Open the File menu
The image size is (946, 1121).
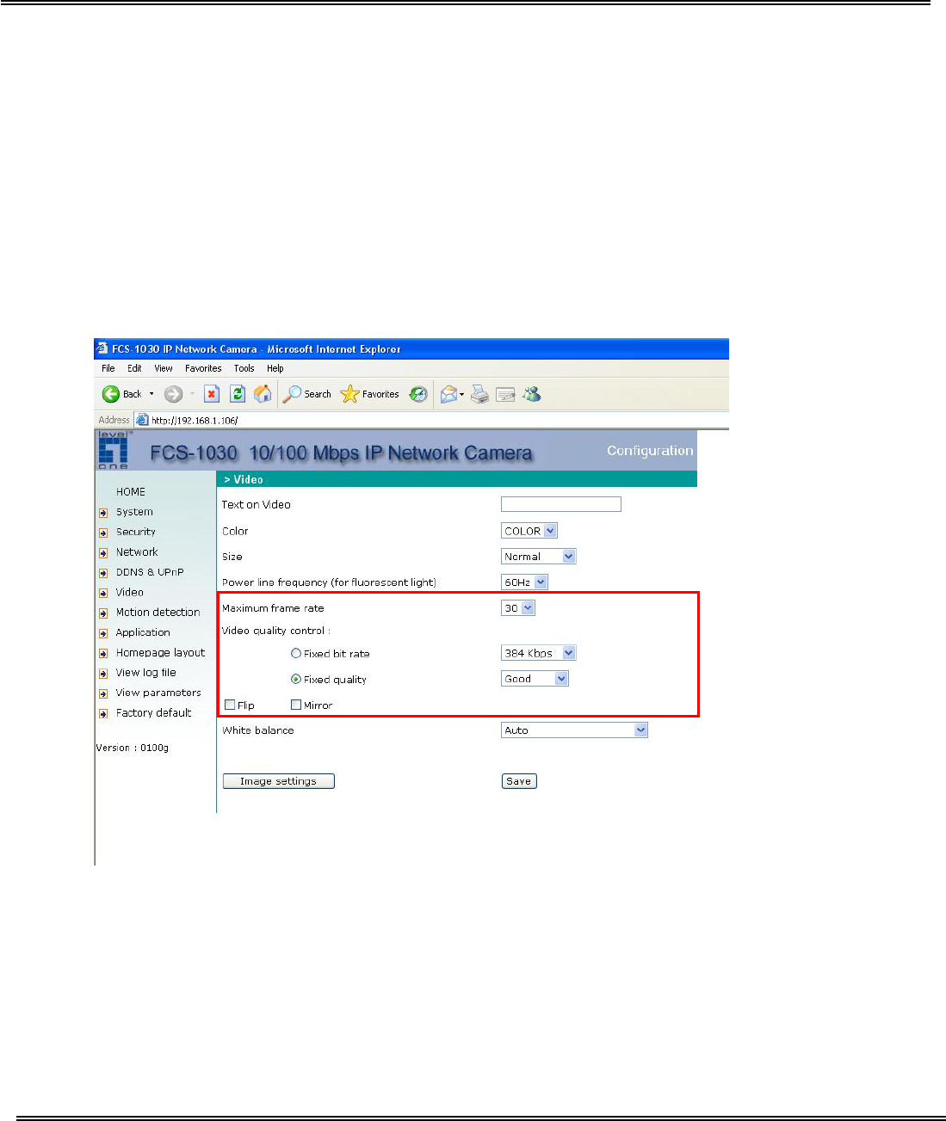tap(108, 368)
